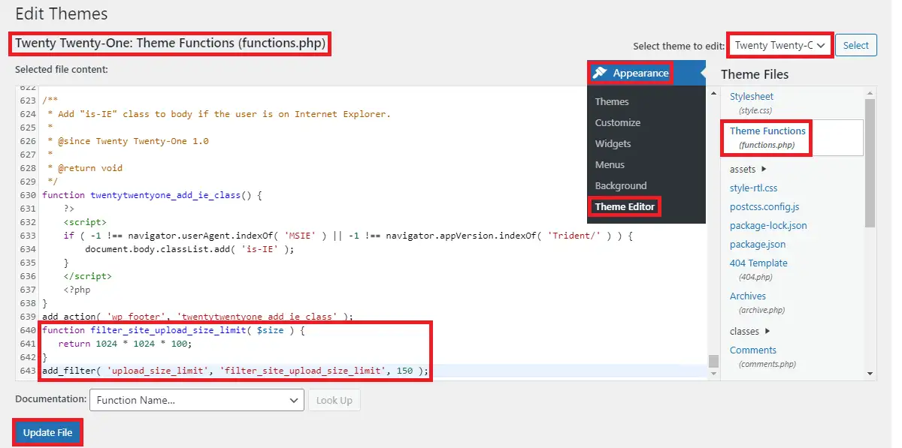Open the Select theme to edit dropdown

(x=780, y=45)
